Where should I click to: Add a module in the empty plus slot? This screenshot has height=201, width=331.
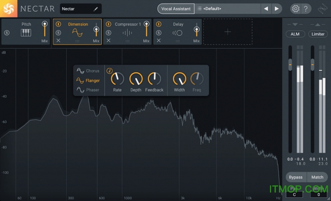[227, 32]
